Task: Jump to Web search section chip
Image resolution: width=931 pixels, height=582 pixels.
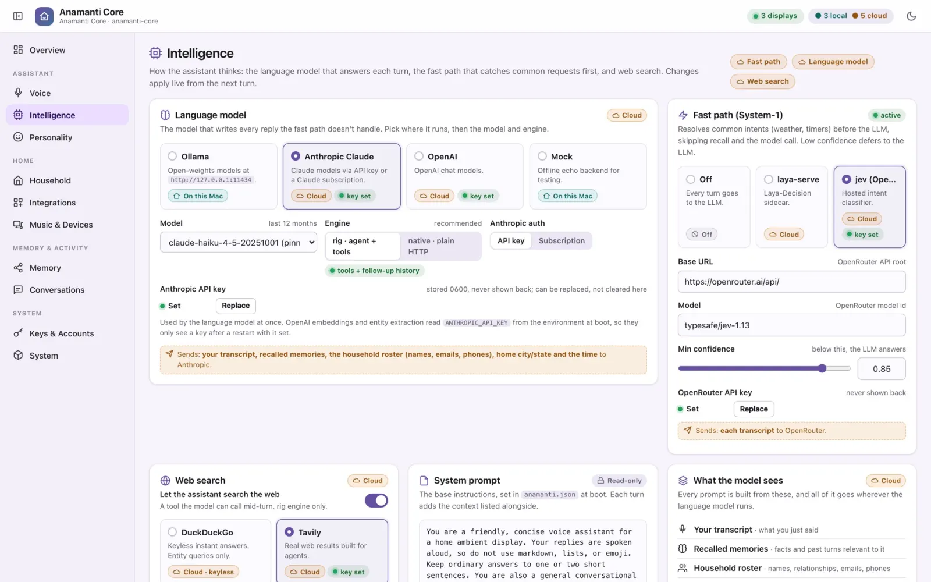Action: click(x=763, y=81)
